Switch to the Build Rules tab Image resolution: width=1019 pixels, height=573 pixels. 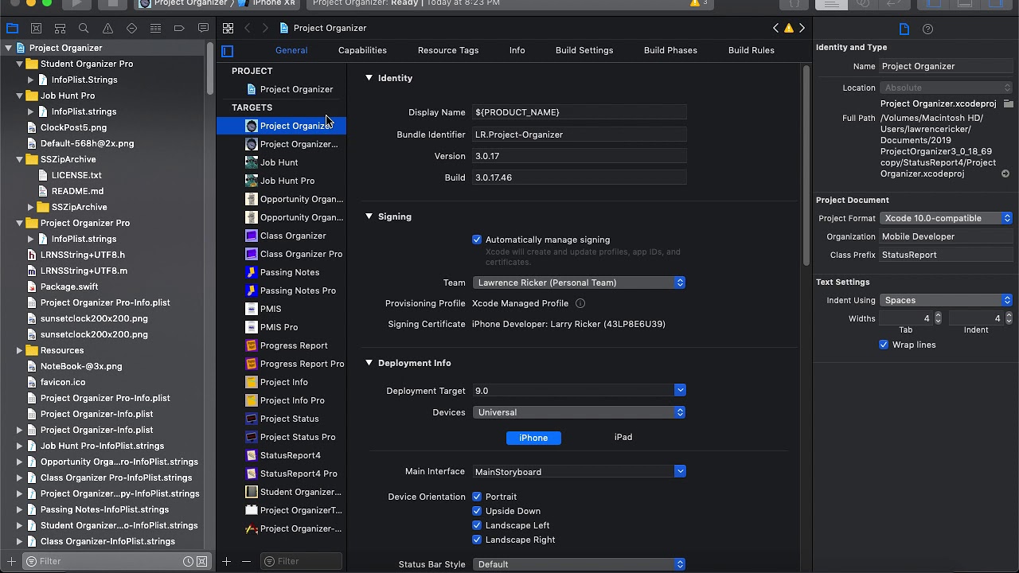(x=752, y=50)
